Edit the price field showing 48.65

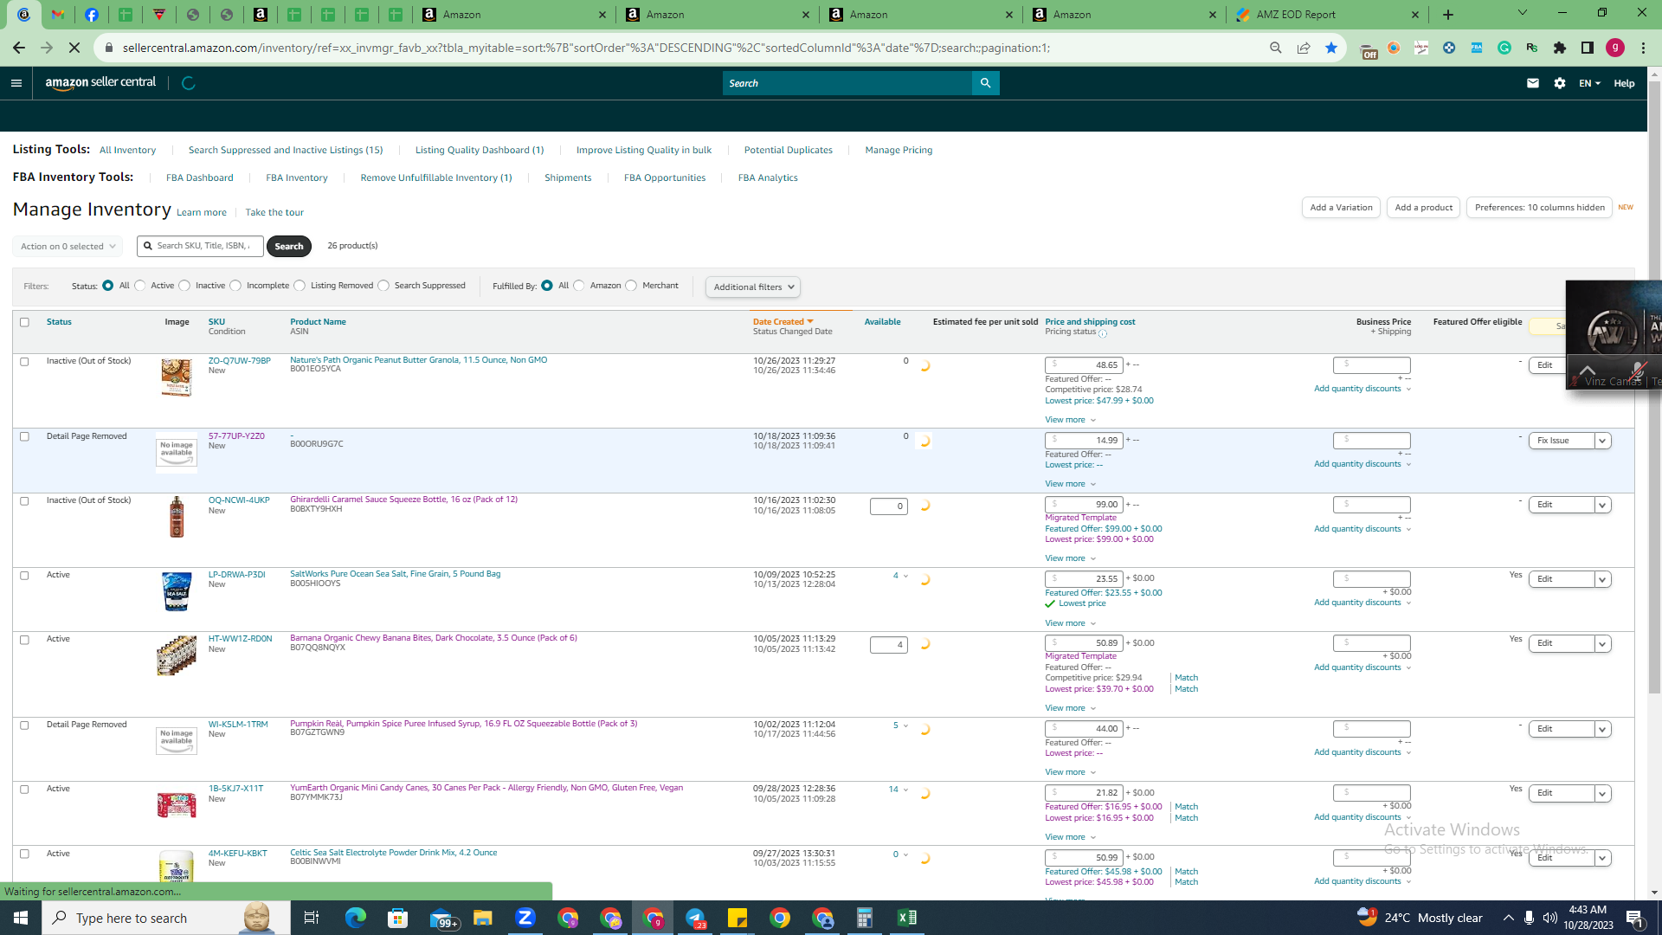tap(1084, 365)
